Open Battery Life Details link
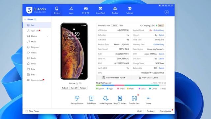 (x=161, y=68)
